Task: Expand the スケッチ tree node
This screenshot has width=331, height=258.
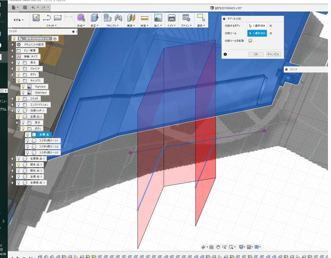Action: (12, 99)
